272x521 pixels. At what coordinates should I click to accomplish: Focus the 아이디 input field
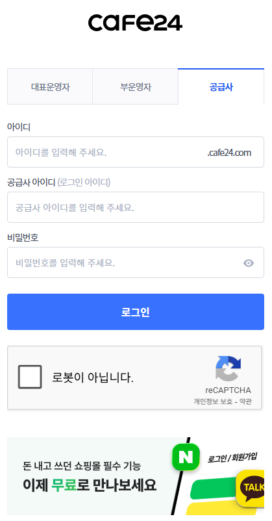tap(136, 152)
